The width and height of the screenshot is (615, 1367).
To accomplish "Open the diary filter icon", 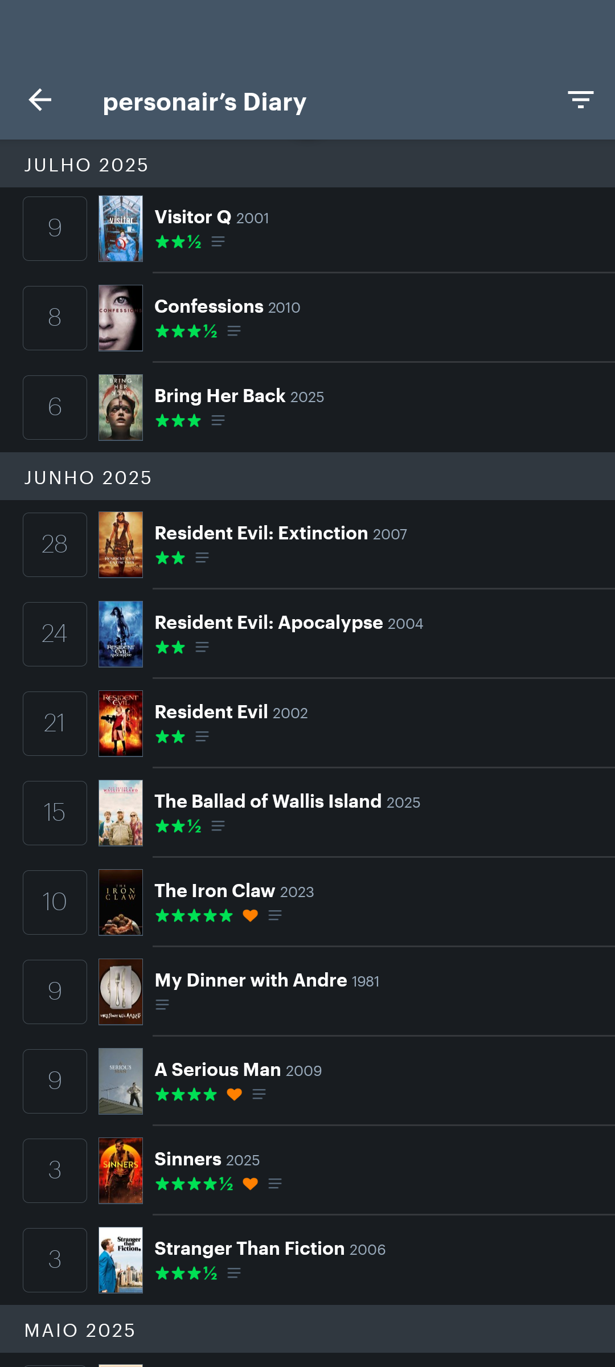I will pyautogui.click(x=580, y=100).
